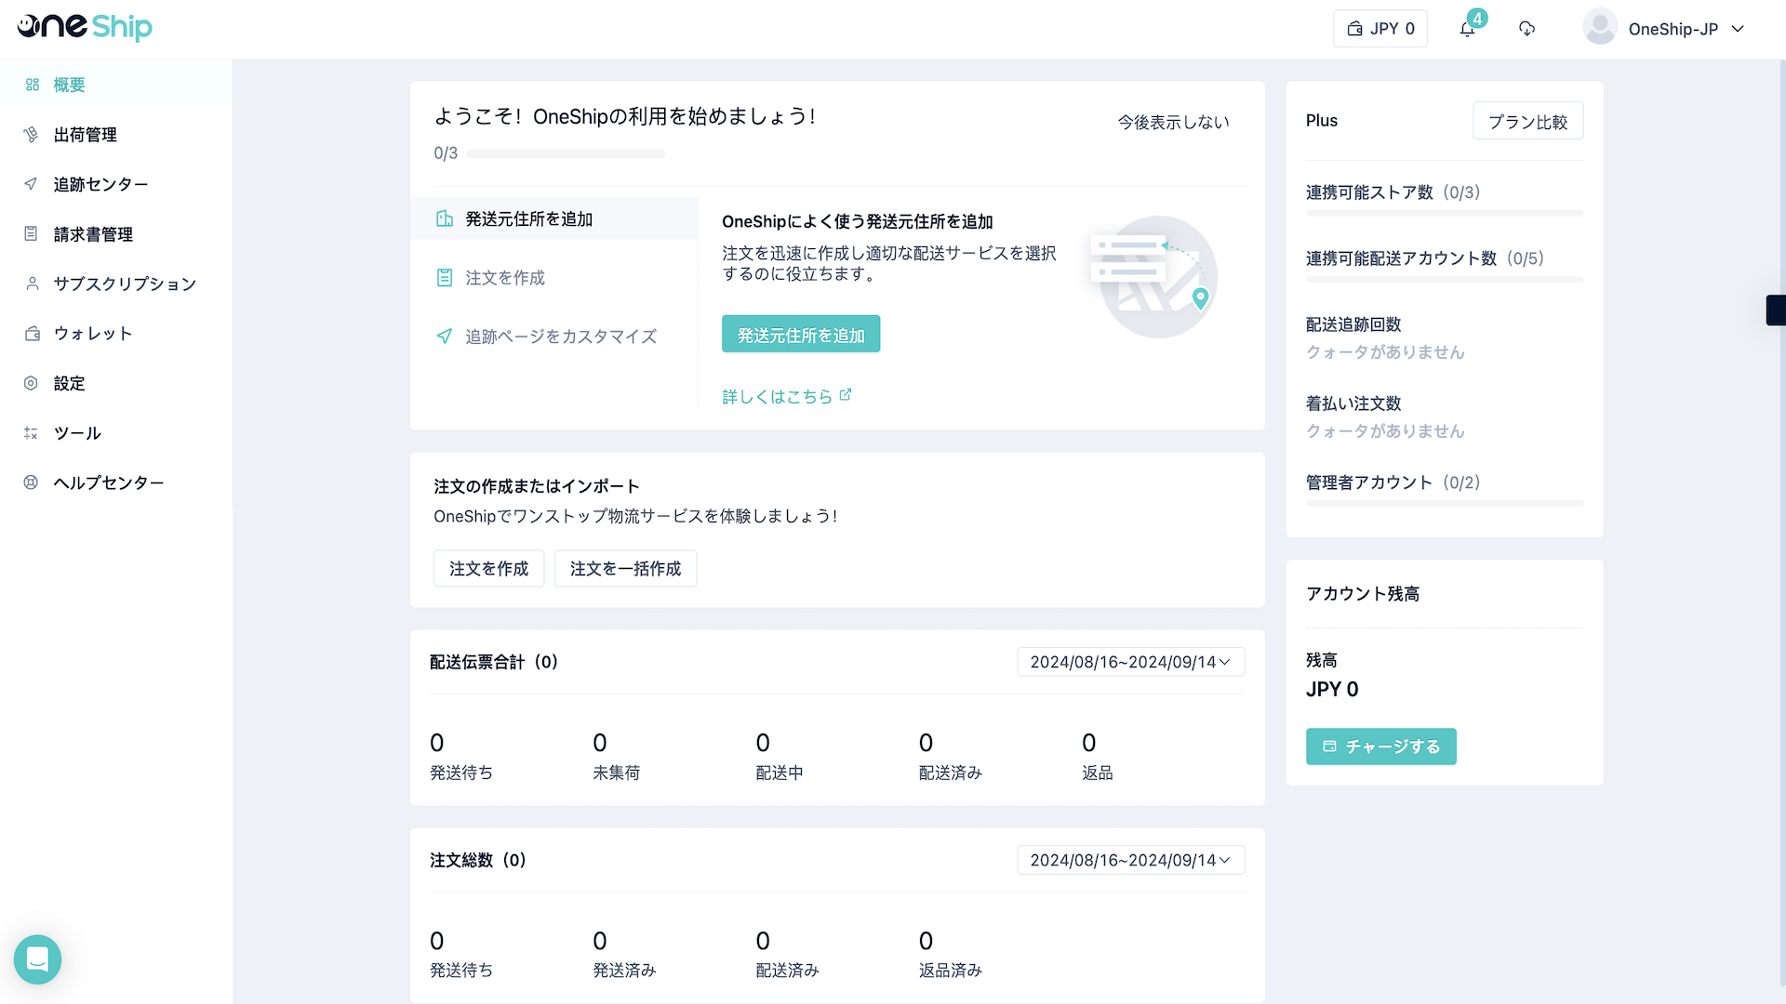The height and width of the screenshot is (1004, 1786).
Task: Dismiss the welcome card with 今後表示しない
Action: (x=1173, y=122)
